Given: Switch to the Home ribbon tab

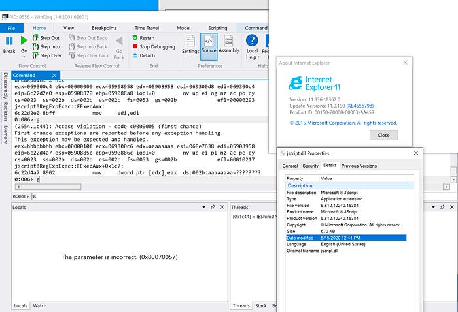Looking at the screenshot, I should 39,28.
